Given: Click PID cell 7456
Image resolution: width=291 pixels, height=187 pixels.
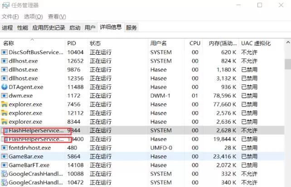Looking at the screenshot, I should (74, 104).
